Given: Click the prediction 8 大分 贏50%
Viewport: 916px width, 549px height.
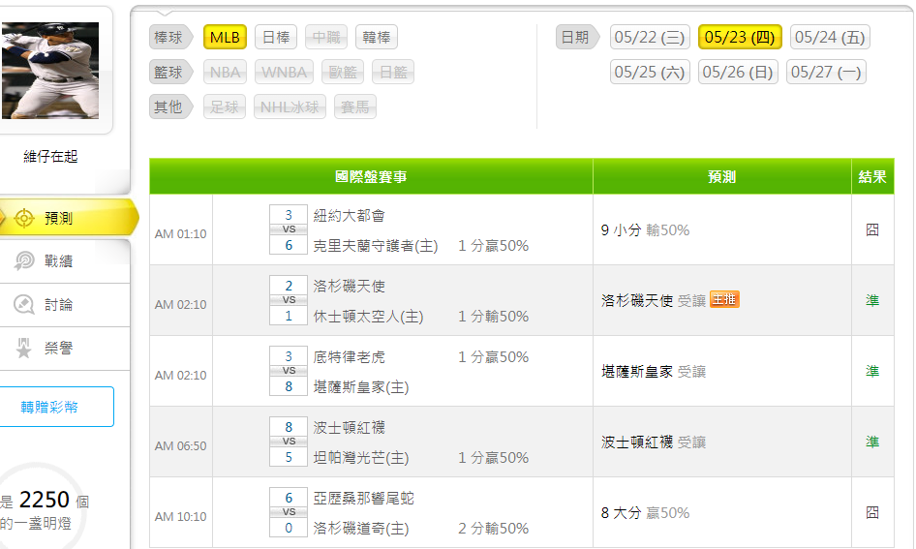Looking at the screenshot, I should point(645,513).
